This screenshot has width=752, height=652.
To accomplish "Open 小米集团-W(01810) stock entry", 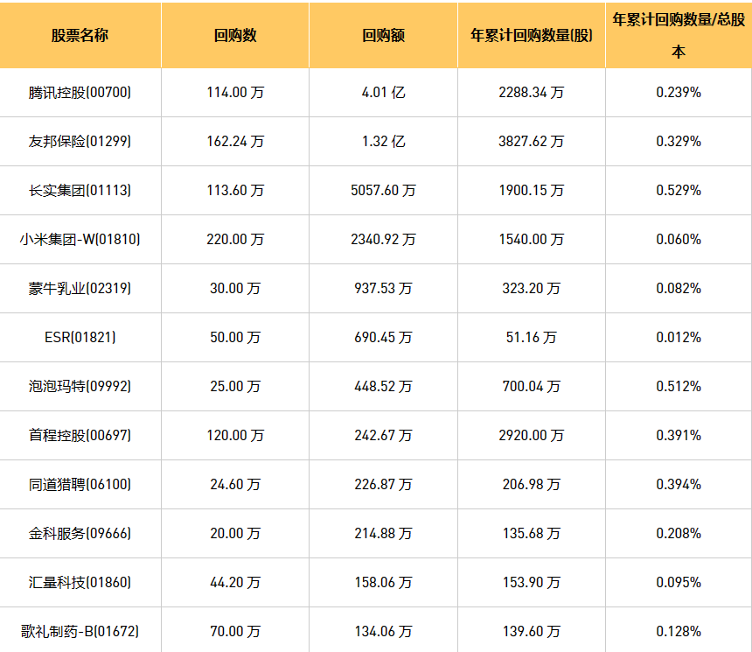I will pyautogui.click(x=80, y=239).
